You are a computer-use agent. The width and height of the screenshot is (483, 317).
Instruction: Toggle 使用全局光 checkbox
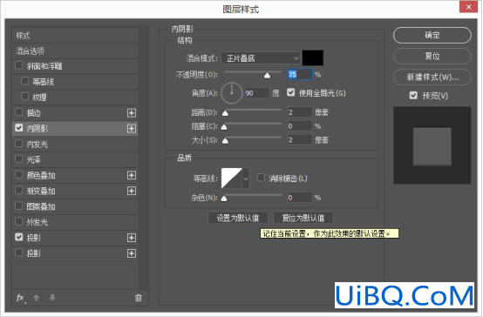[x=291, y=92]
